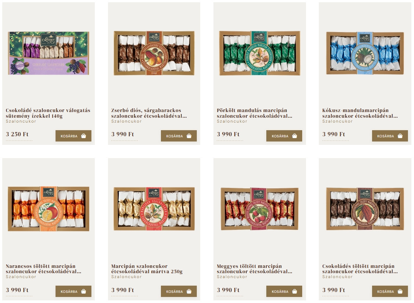The height and width of the screenshot is (303, 414).
Task: Click basket icon for Narancsos töltött marcipán
Action: [x=84, y=291]
